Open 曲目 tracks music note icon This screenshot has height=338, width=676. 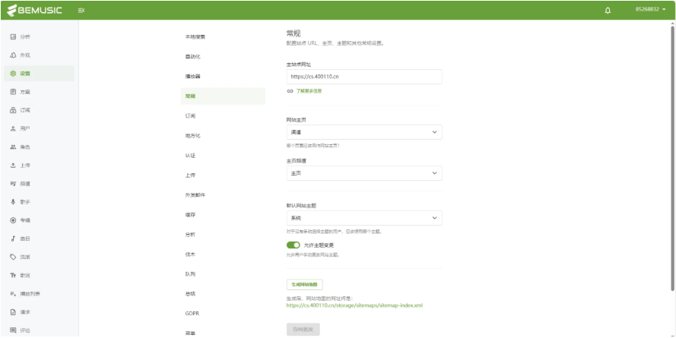click(13, 238)
